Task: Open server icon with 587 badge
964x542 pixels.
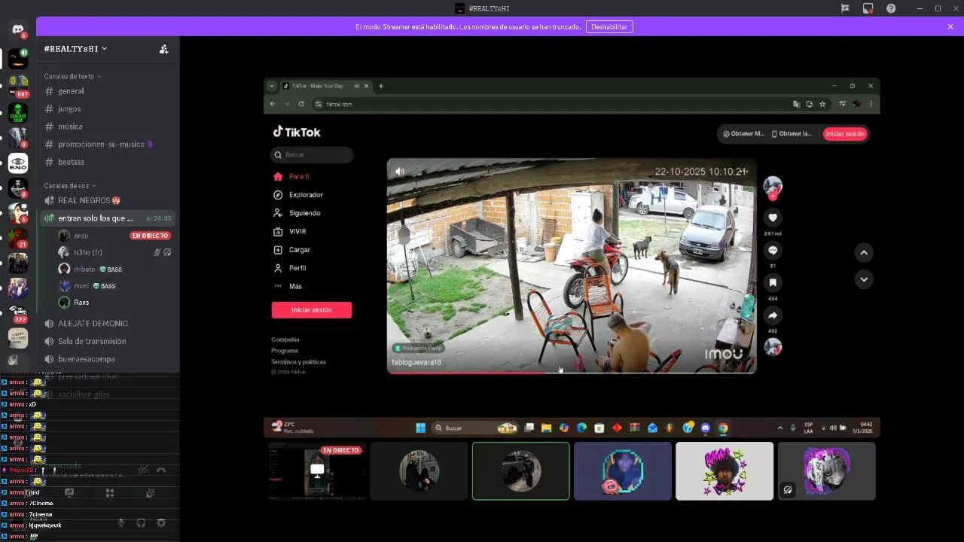Action: pos(18,85)
